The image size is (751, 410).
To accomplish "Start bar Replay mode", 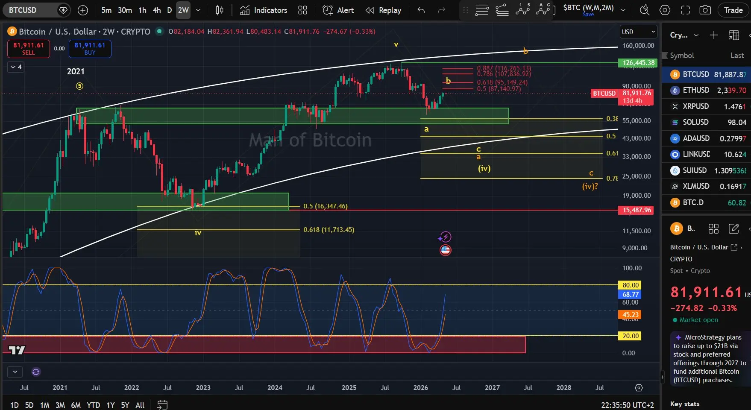I will (x=383, y=10).
